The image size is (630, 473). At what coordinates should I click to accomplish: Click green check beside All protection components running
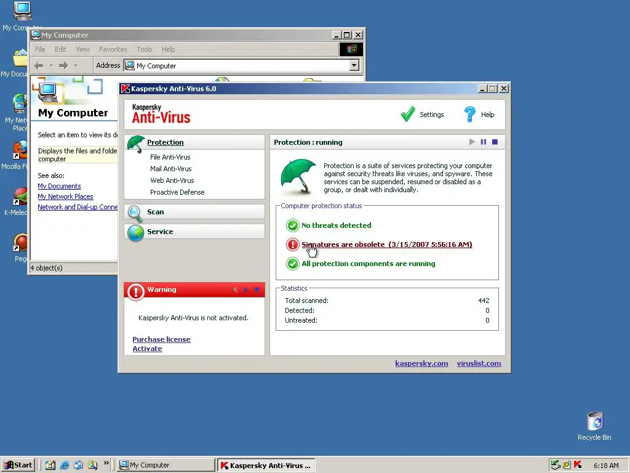(x=292, y=264)
